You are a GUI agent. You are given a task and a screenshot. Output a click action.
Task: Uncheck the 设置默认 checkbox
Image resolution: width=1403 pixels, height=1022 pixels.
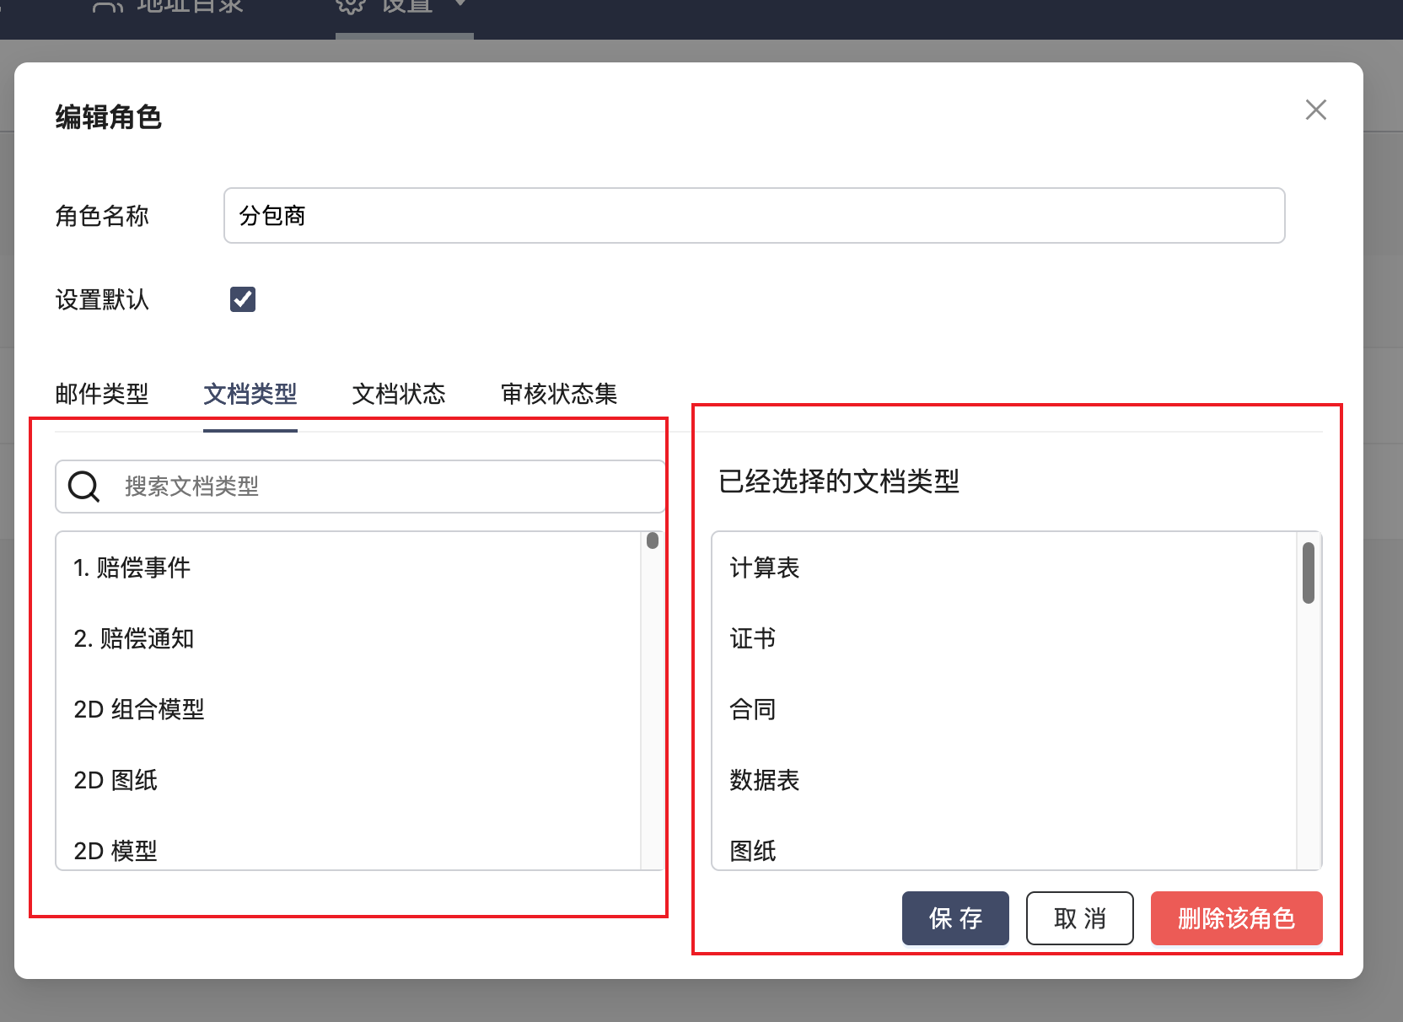point(243,299)
